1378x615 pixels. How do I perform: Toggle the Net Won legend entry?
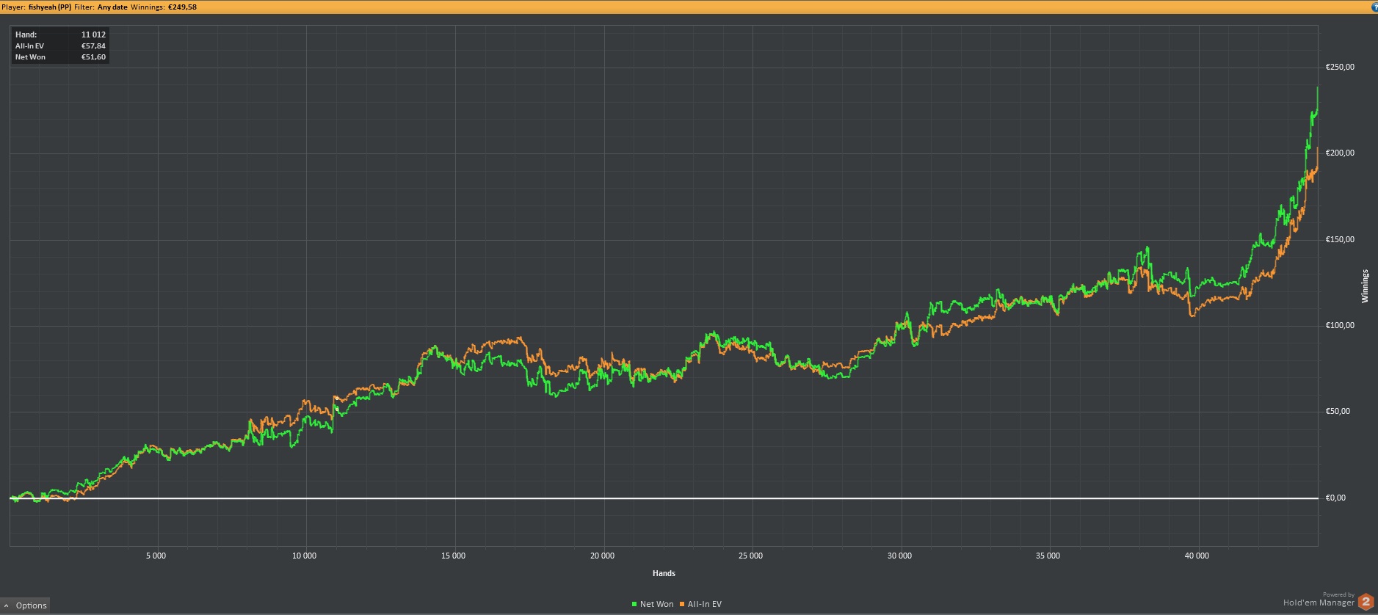coord(652,604)
